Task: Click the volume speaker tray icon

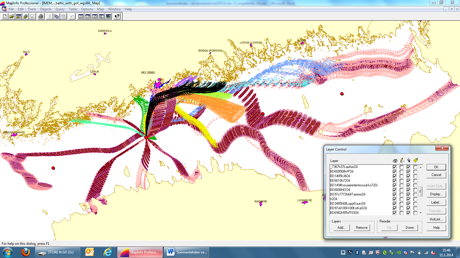Action: click(x=433, y=253)
